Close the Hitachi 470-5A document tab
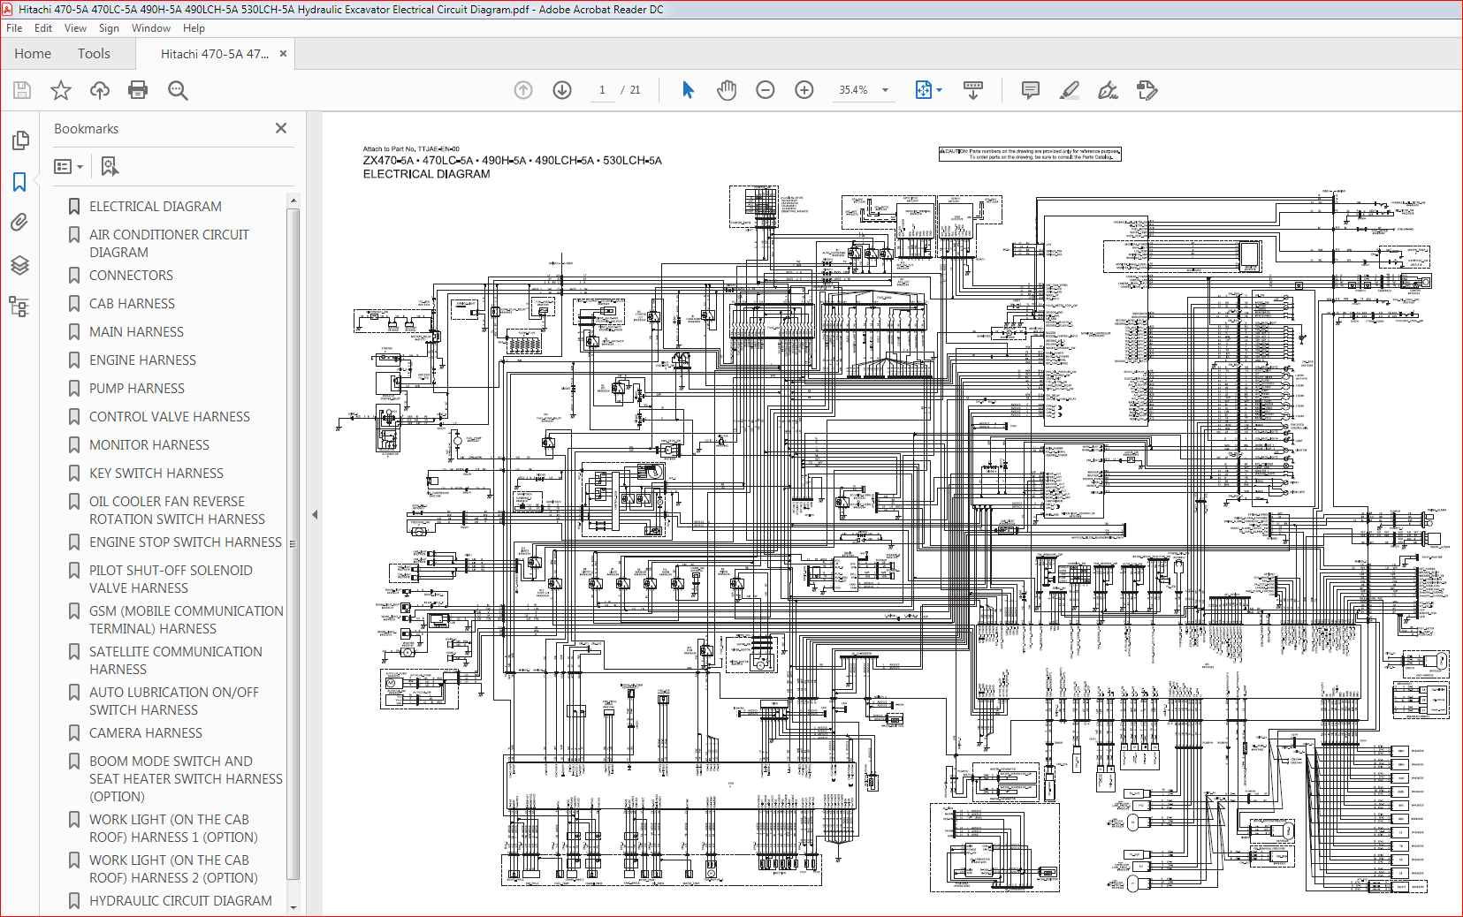 (283, 54)
